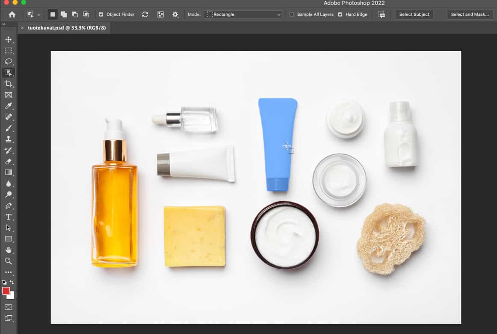Click the glass dropper bottle
The image size is (497, 334).
[x=185, y=120]
